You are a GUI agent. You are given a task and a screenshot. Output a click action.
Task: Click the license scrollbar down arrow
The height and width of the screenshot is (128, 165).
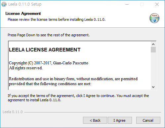pos(153,87)
